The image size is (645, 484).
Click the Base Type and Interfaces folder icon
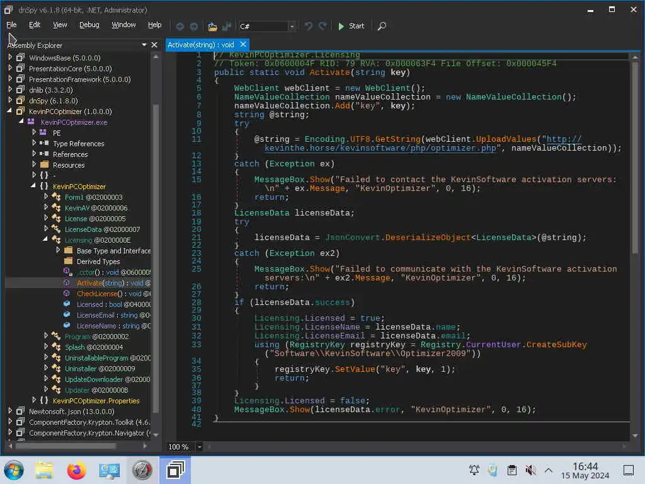tap(68, 251)
